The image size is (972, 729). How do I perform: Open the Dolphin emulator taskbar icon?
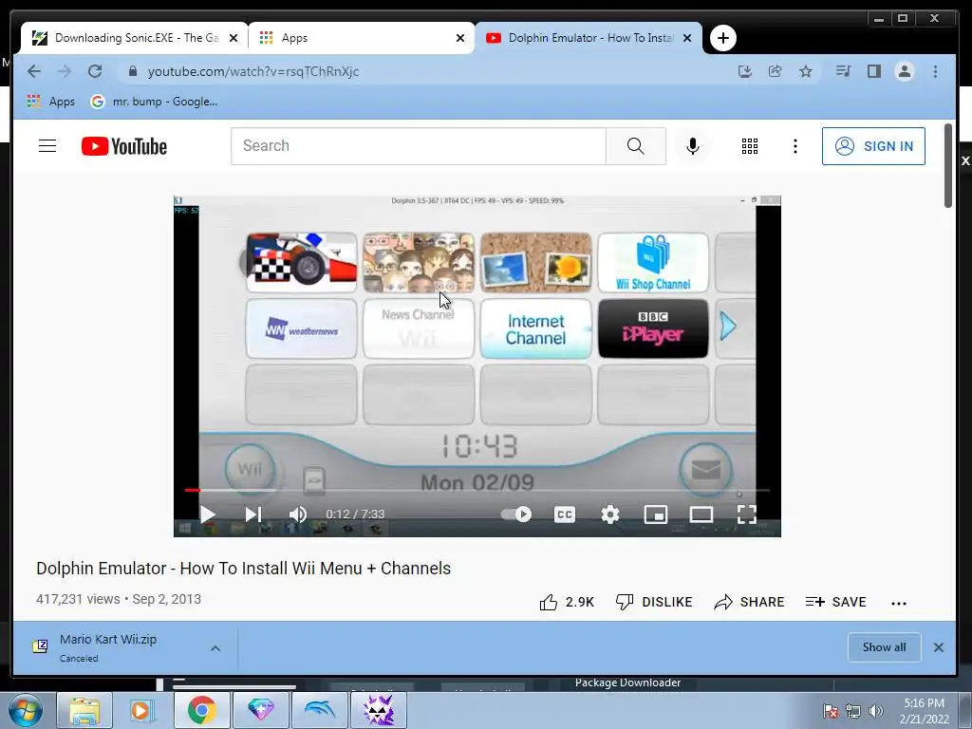(319, 710)
